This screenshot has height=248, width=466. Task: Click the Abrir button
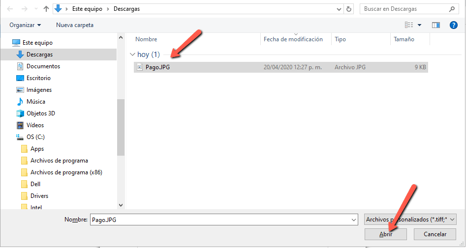(386, 234)
